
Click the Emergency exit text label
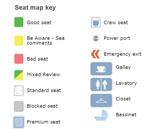coord(122,54)
